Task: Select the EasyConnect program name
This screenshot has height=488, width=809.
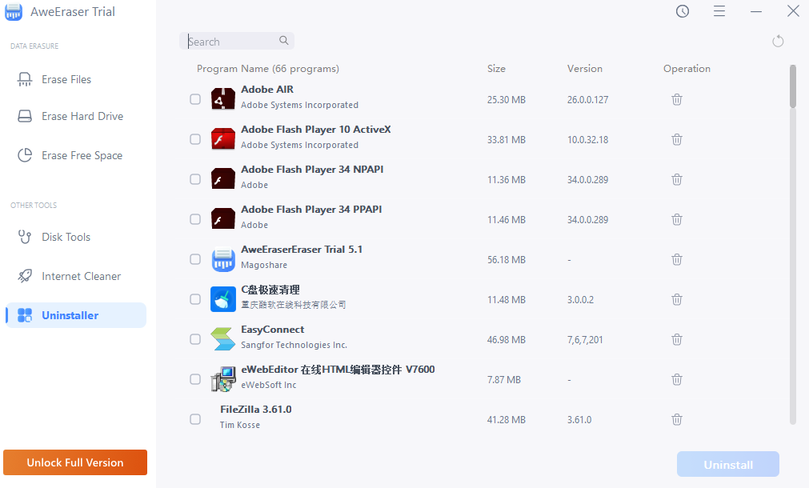Action: pyautogui.click(x=272, y=329)
